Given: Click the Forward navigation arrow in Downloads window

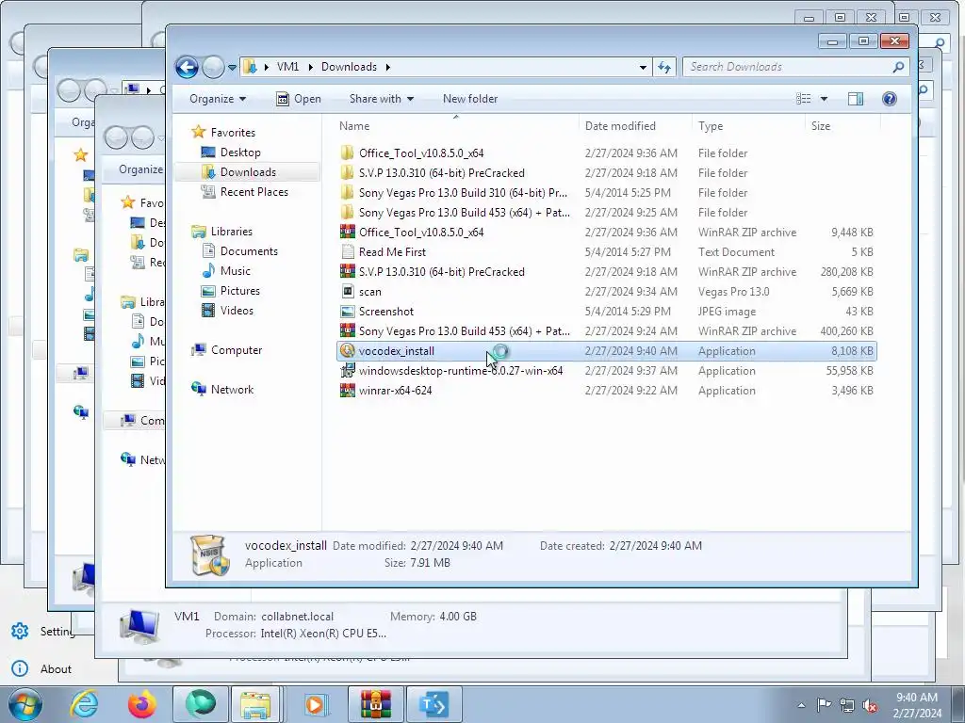Looking at the screenshot, I should [213, 67].
